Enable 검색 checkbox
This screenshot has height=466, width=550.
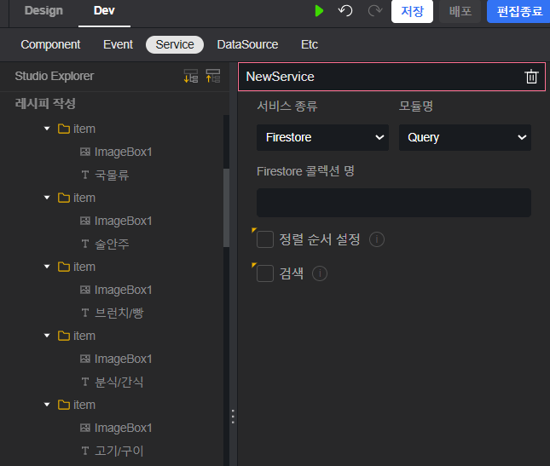pos(265,273)
